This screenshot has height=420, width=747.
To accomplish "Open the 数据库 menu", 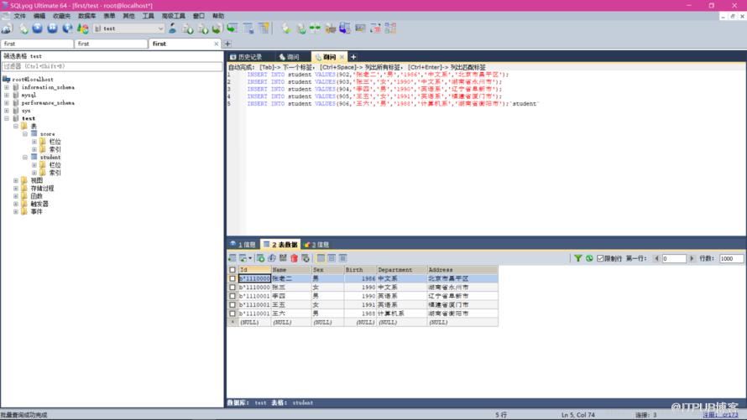I will click(86, 16).
